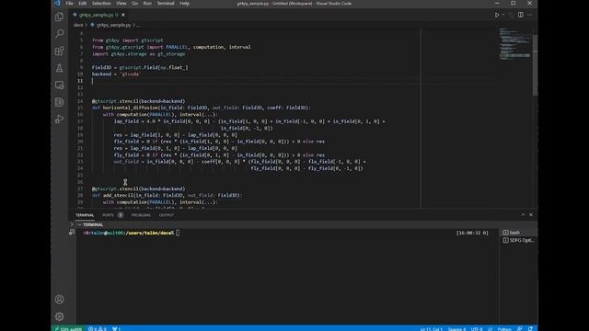Click the dace breadcrumb folder
The height and width of the screenshot is (331, 589).
click(x=78, y=25)
